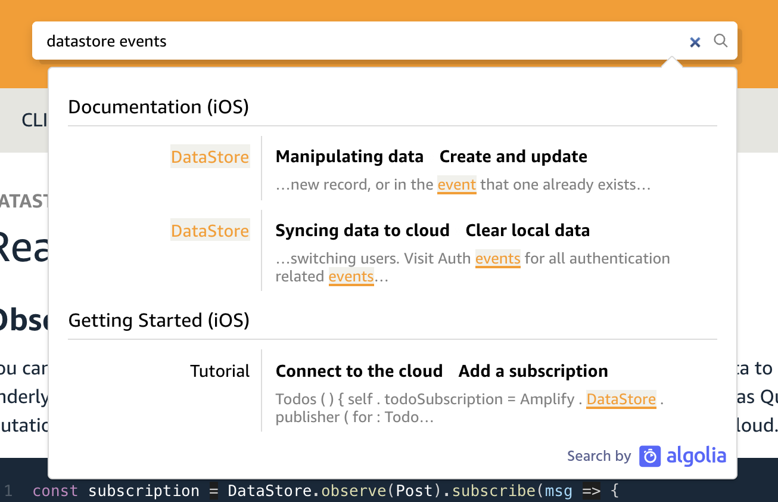Select the first DataStore category tag

(x=210, y=157)
